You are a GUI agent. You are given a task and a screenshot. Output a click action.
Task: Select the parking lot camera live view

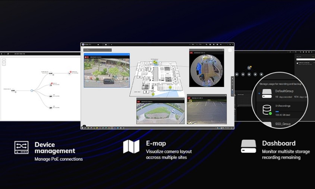(207, 111)
